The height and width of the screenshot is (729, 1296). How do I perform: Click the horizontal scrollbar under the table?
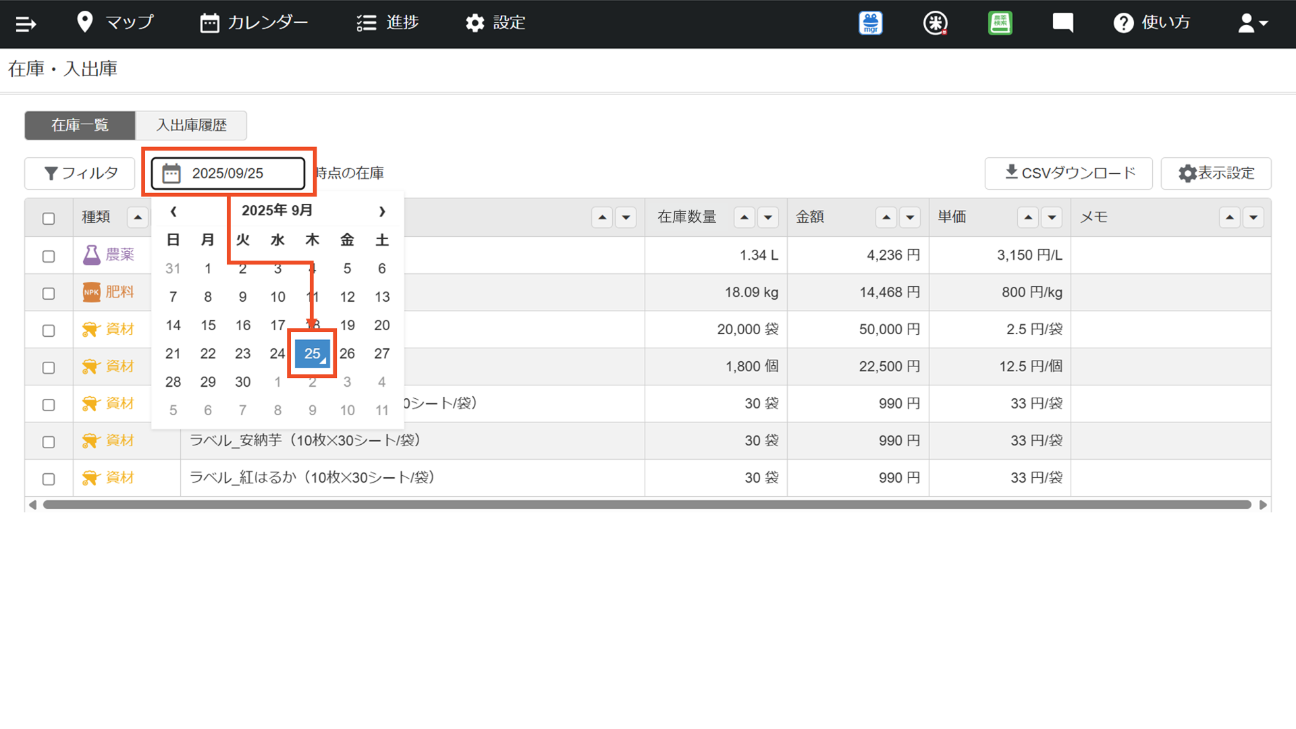(647, 505)
